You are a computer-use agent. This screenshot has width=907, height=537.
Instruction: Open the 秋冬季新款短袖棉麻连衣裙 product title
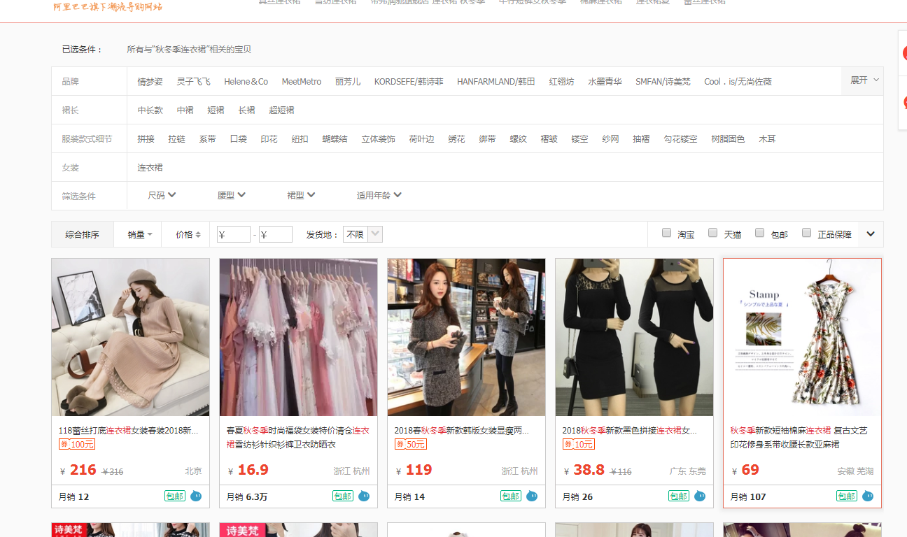point(799,438)
